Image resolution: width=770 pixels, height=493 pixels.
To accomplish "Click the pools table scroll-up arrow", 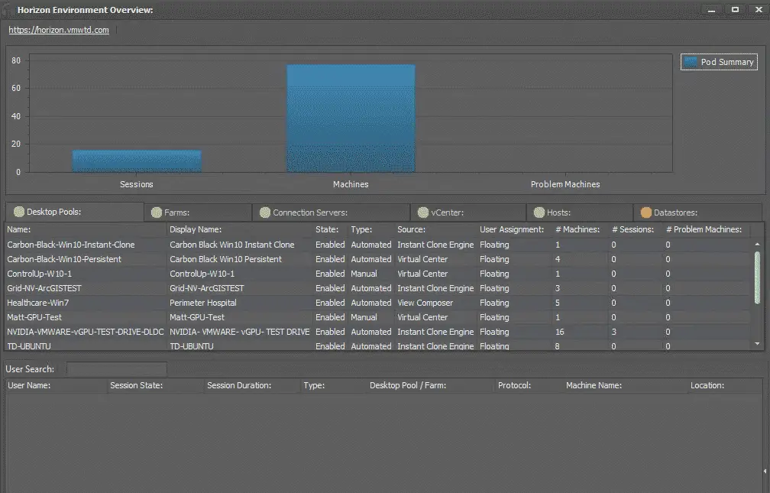I will tap(757, 245).
